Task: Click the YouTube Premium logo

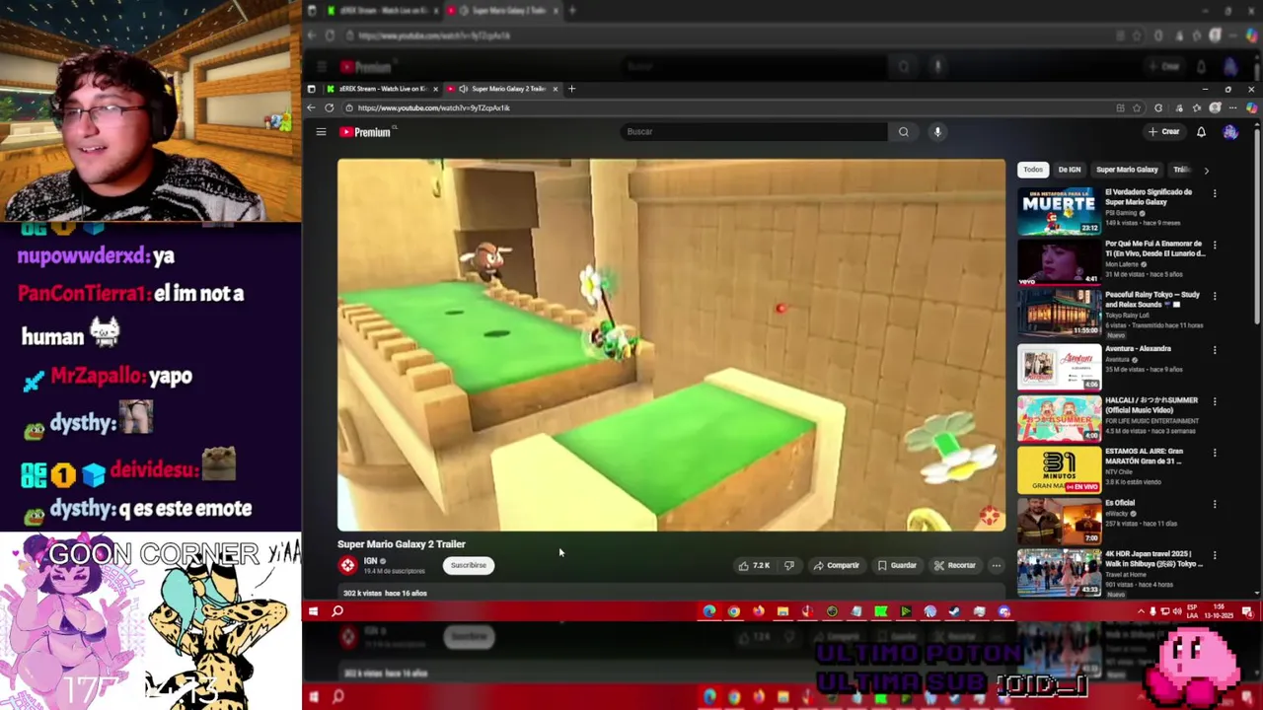Action: (x=365, y=131)
